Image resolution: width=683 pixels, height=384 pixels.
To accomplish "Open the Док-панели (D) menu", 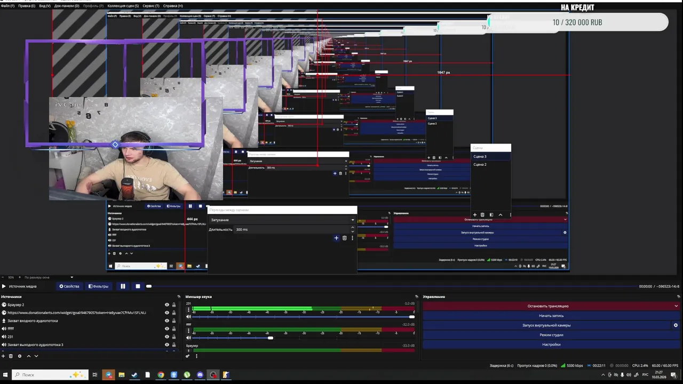I will [67, 6].
